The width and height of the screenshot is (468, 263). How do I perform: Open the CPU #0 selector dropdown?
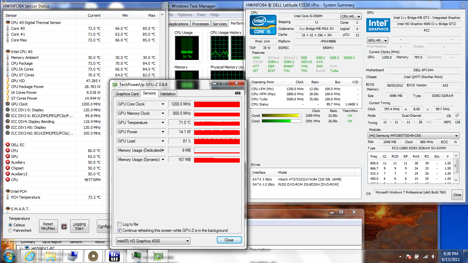point(351,16)
